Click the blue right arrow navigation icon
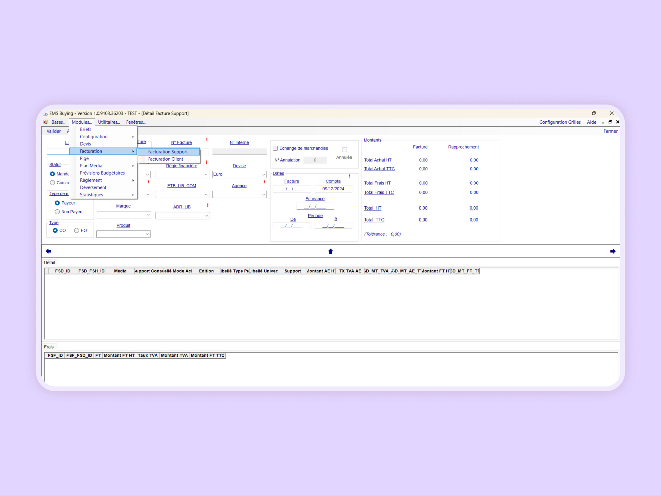661x496 pixels. click(613, 251)
